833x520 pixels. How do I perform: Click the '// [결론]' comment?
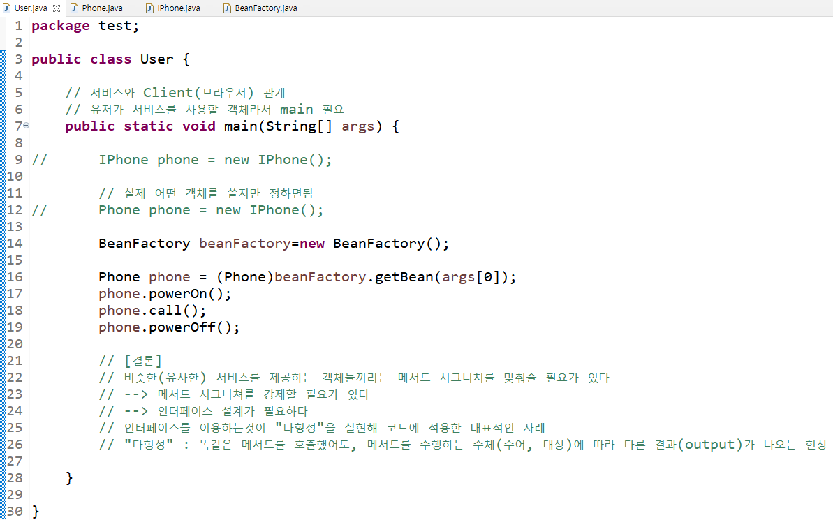pos(130,361)
